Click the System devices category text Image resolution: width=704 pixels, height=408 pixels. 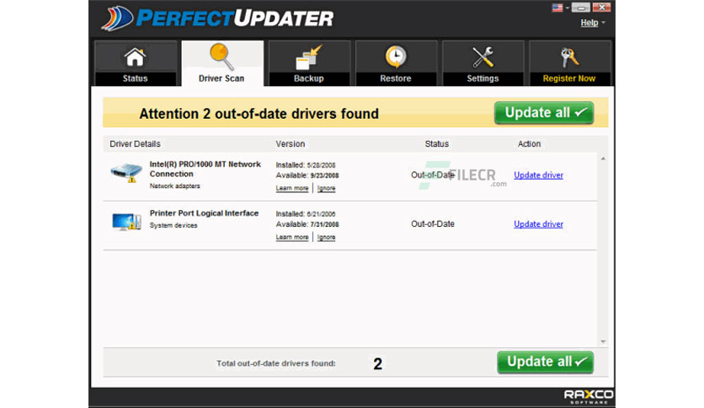[x=173, y=226]
